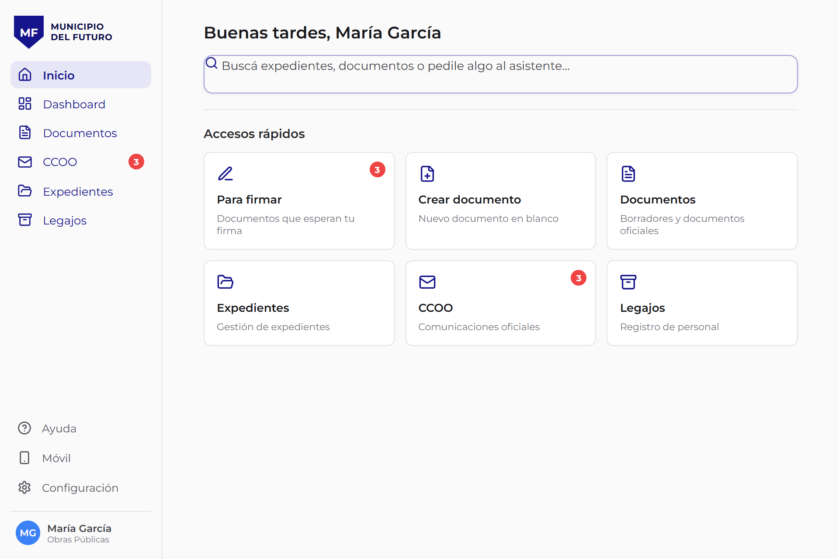Open Dashboard from sidebar
Viewport: 839px width, 559px height.
(x=81, y=104)
